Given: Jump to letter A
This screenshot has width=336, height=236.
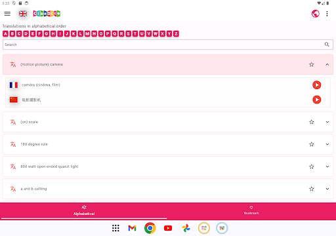Looking at the screenshot, I should click(x=5, y=33).
